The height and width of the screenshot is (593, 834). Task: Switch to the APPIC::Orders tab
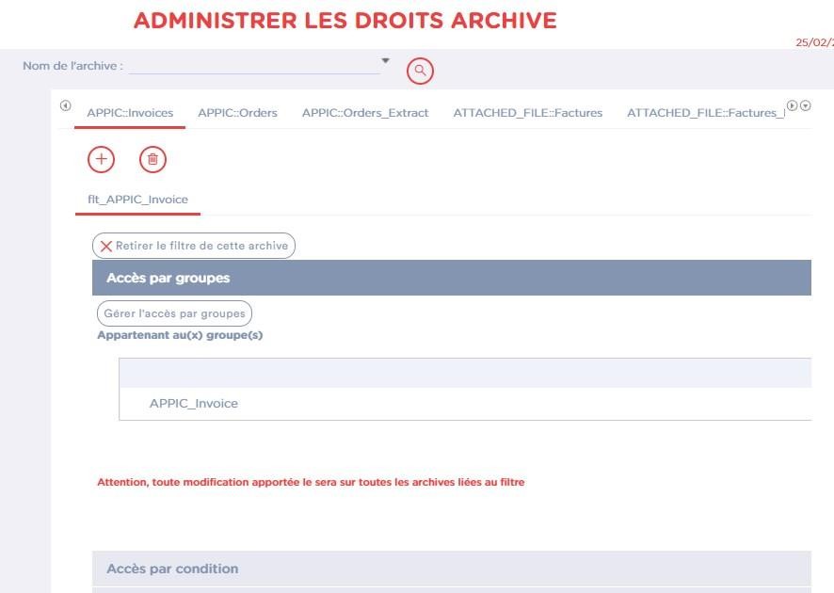[x=237, y=113]
